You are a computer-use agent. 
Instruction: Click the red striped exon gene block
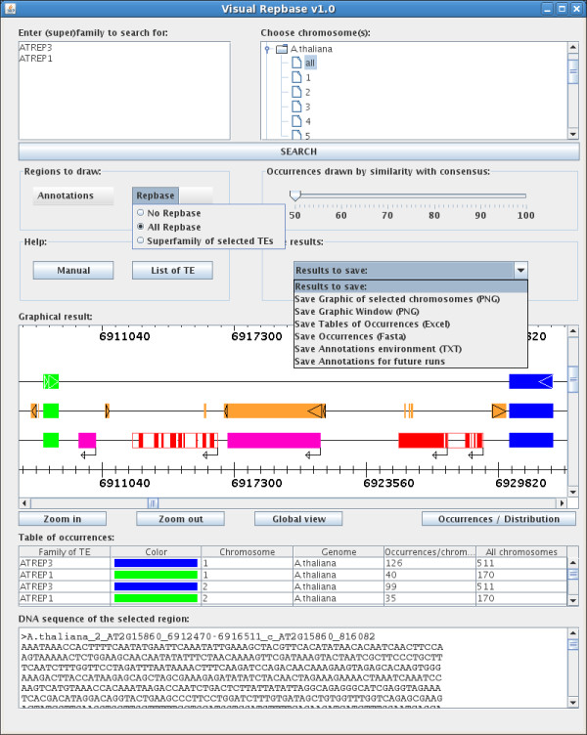pos(175,440)
